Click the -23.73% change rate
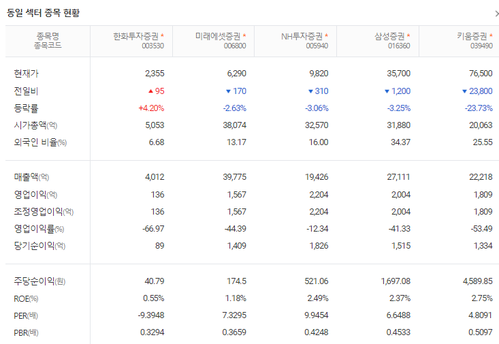The image size is (499, 344). point(479,108)
